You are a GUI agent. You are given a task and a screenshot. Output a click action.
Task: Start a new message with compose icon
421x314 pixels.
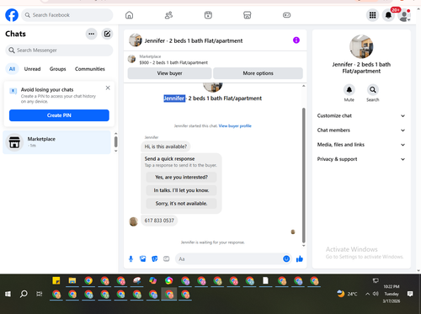pos(107,34)
